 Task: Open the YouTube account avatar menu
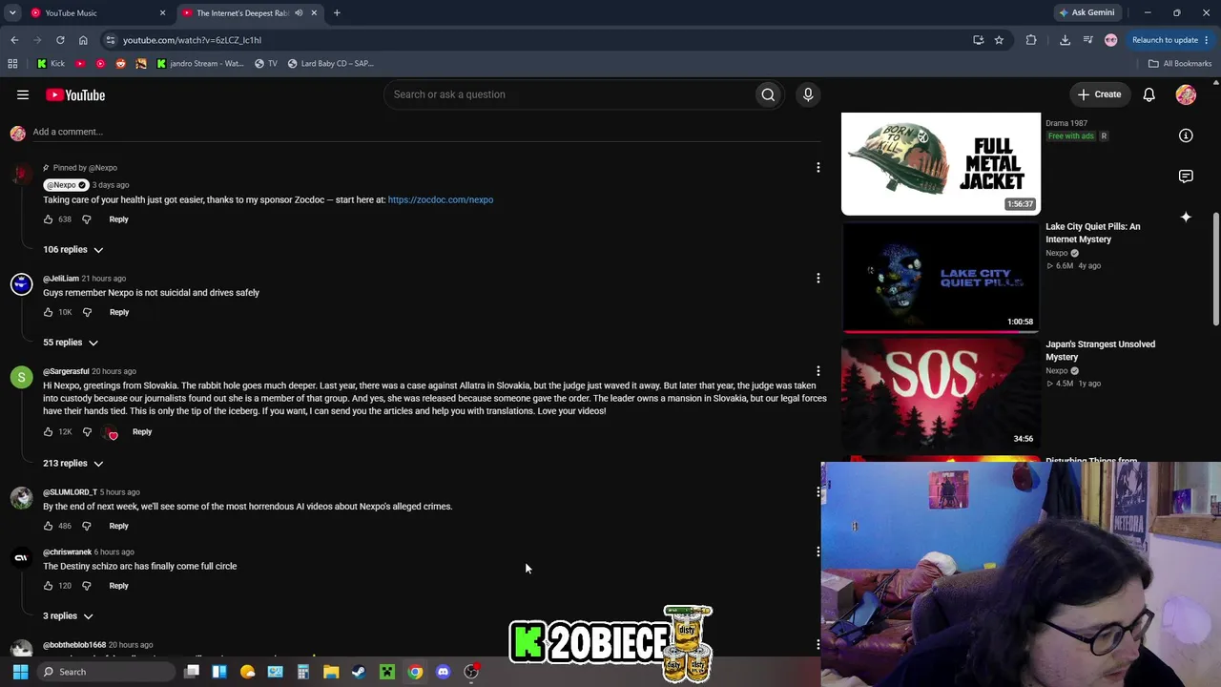click(x=1186, y=94)
